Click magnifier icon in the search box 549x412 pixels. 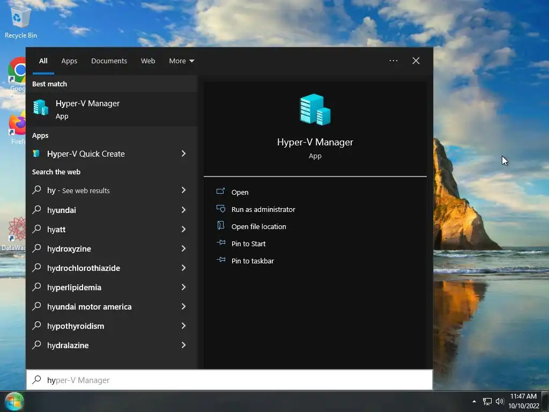36,379
